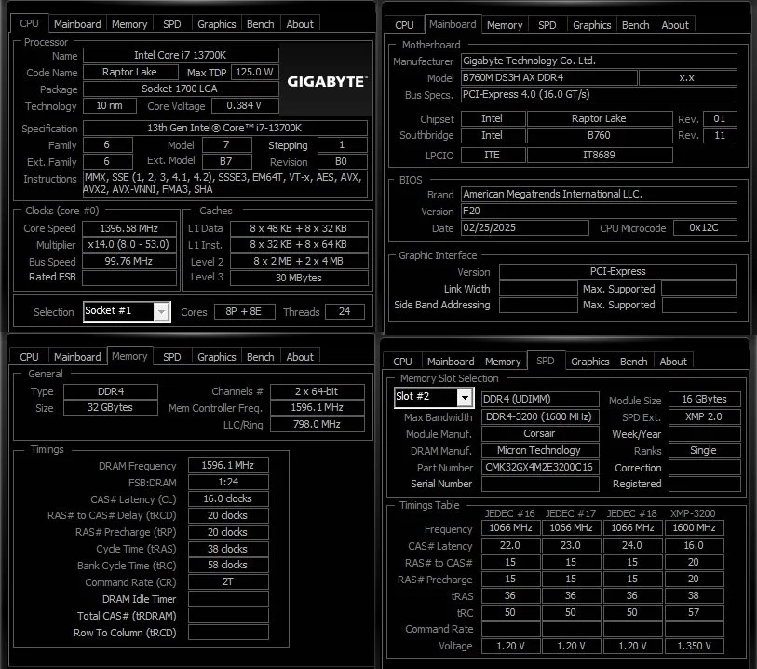The width and height of the screenshot is (757, 669).
Task: Open SPD tab in CPU window
Action: pyautogui.click(x=172, y=24)
